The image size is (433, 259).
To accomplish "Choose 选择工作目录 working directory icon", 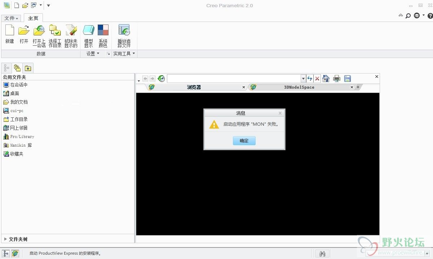I will click(55, 36).
